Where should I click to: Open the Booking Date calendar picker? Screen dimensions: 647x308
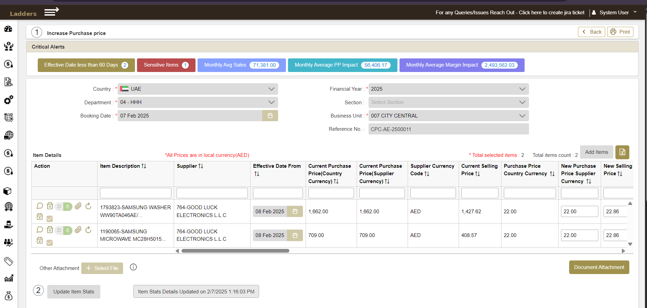click(270, 116)
